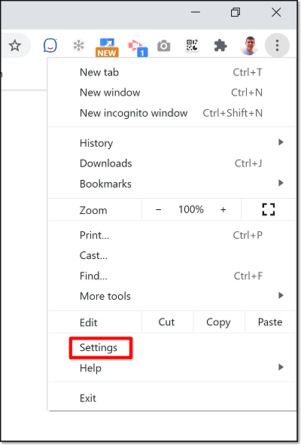Open the Extensions puzzle piece menu
Image resolution: width=301 pixels, height=445 pixels.
tap(220, 45)
